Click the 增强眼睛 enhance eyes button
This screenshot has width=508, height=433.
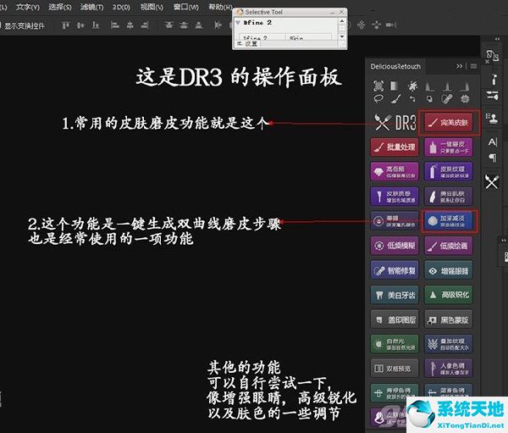[449, 270]
